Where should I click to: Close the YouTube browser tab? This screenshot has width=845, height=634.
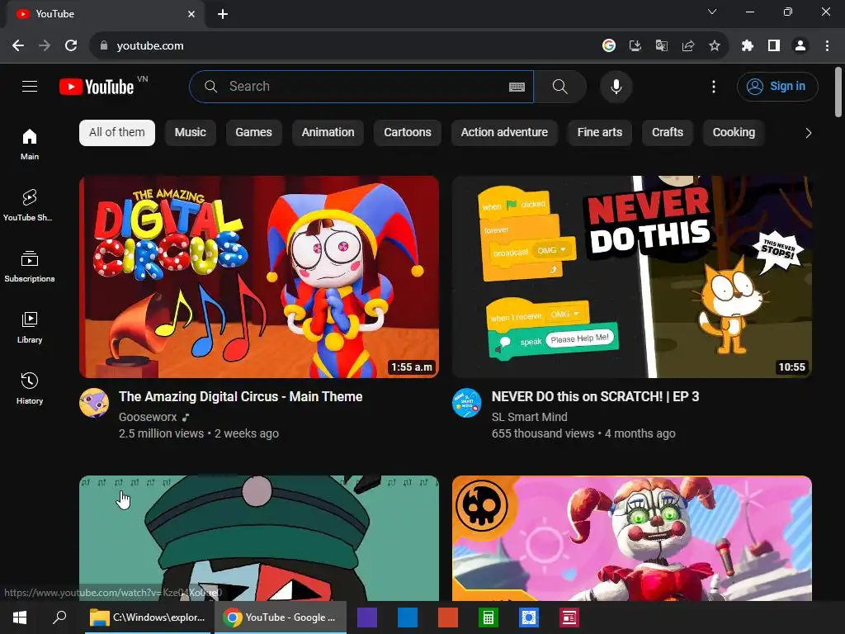point(191,14)
